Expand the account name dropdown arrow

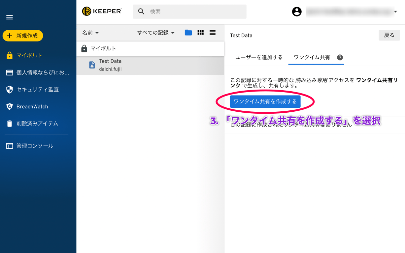pyautogui.click(x=395, y=11)
